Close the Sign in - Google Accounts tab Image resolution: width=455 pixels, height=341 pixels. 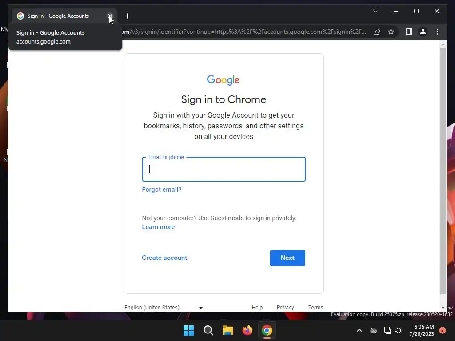tap(110, 16)
